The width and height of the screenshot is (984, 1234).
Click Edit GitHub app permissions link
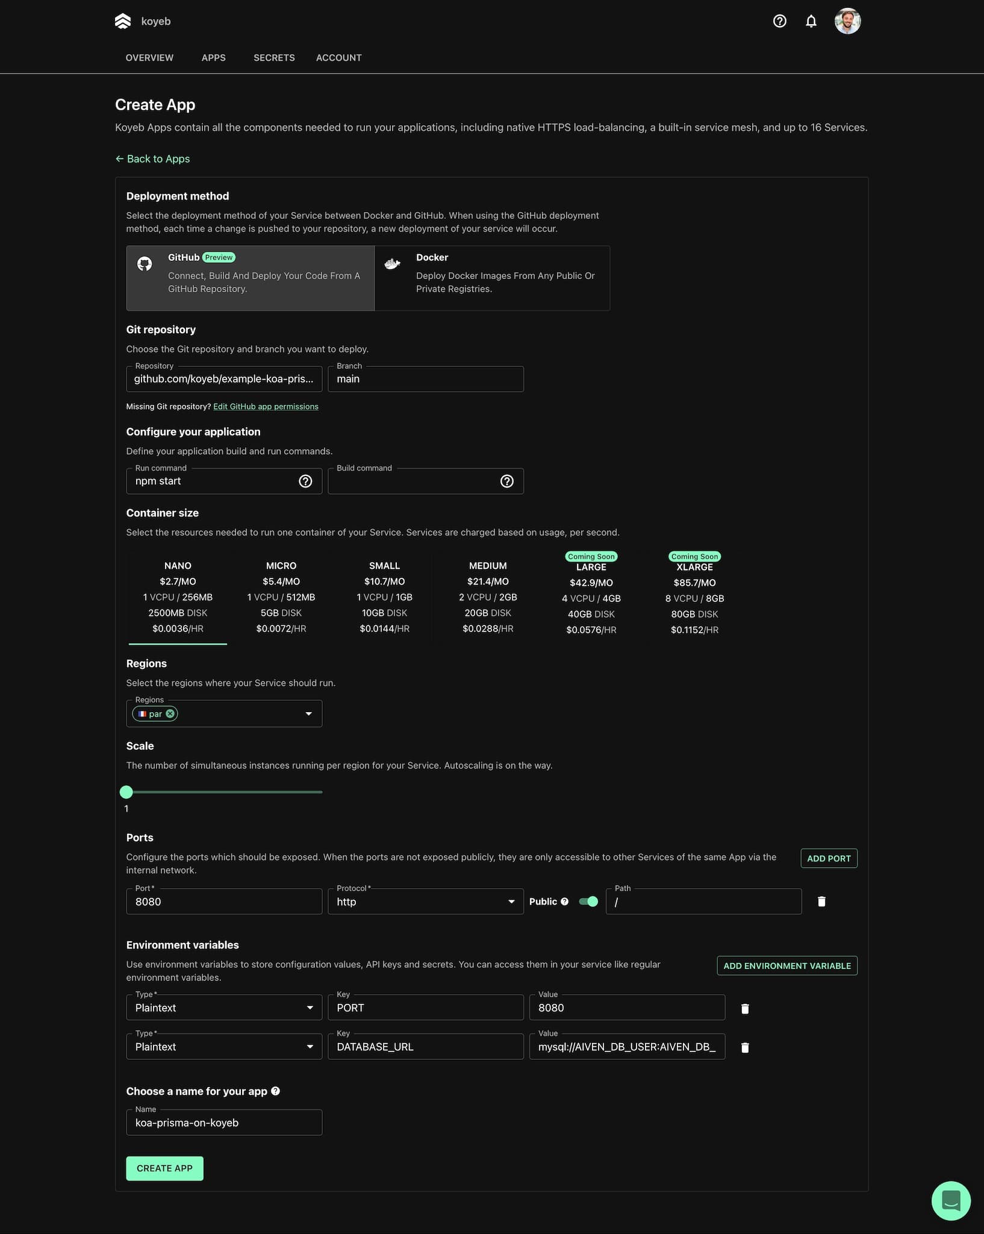pos(266,407)
